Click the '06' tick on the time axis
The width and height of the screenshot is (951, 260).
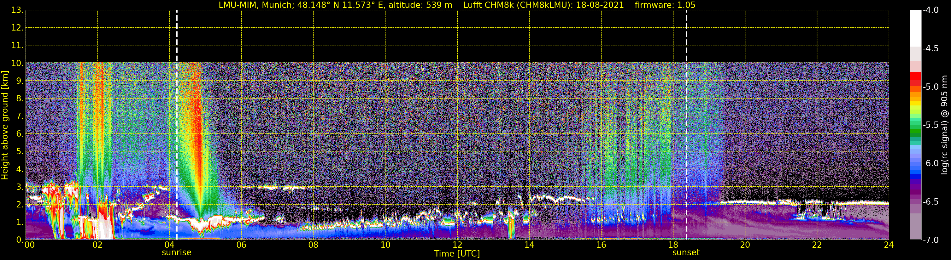click(x=241, y=245)
